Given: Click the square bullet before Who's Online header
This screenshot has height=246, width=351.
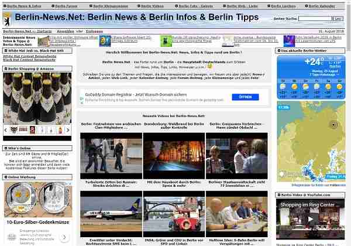Looking at the screenshot, I should [x=6, y=148].
